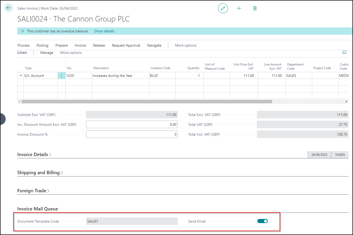This screenshot has width=353, height=235.
Task: Expand the Foreign Trade section
Action: (33, 191)
